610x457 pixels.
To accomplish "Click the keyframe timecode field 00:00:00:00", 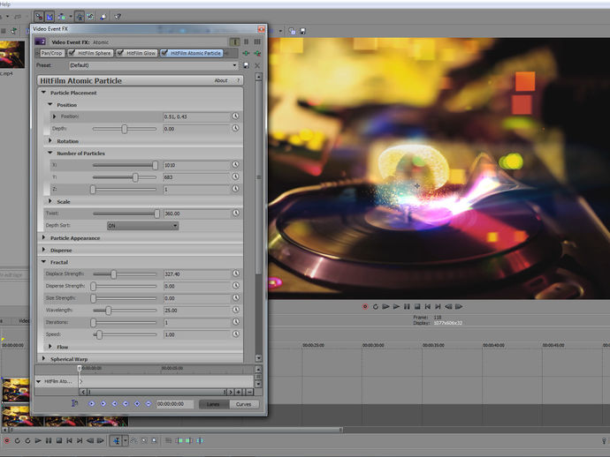I will point(175,404).
